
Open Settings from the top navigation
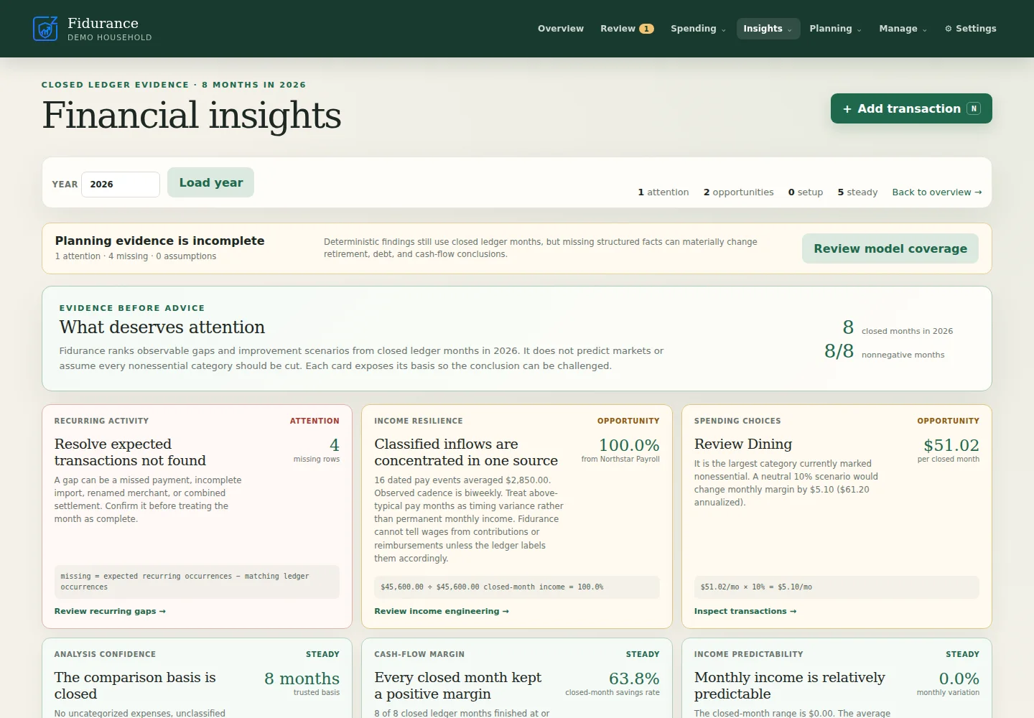point(970,29)
